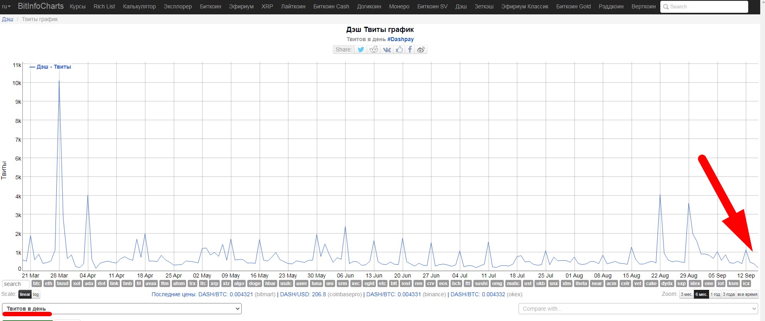Switch chart scale to log

point(36,294)
